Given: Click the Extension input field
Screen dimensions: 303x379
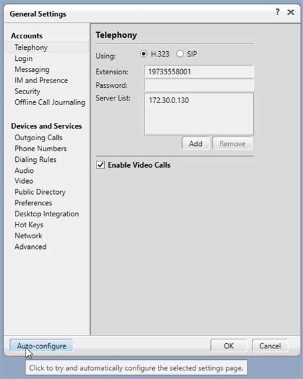Looking at the screenshot, I should (x=199, y=72).
